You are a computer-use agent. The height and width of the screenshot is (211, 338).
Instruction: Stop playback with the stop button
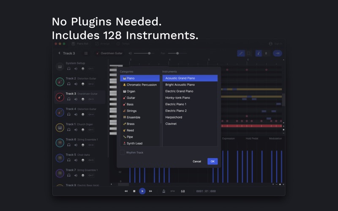(134, 191)
